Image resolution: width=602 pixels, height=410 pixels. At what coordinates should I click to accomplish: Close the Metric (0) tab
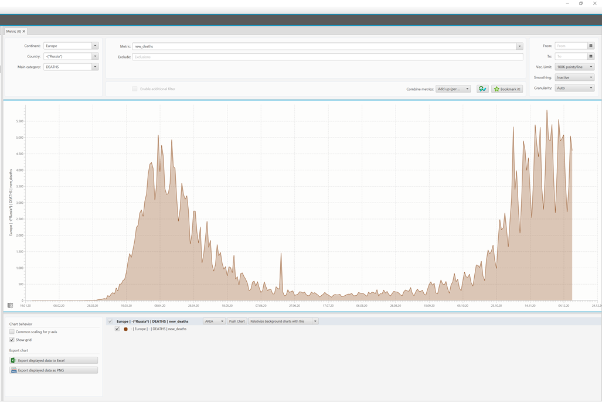click(24, 31)
